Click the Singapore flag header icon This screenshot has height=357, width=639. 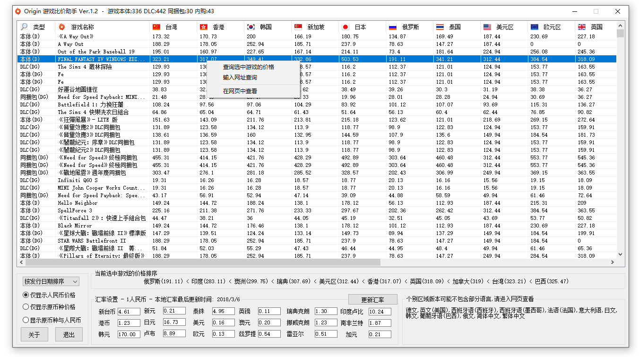coord(298,27)
